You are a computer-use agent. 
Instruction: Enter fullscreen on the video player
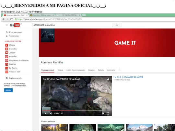click(x=108, y=114)
